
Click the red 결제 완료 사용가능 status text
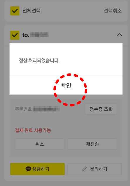(33, 130)
